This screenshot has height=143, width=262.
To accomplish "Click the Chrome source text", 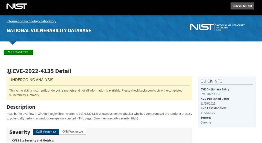I will pyautogui.click(x=206, y=123).
